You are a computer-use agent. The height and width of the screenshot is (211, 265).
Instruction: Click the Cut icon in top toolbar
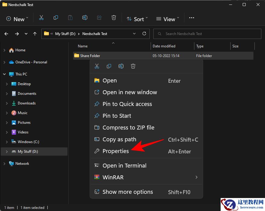click(x=41, y=18)
